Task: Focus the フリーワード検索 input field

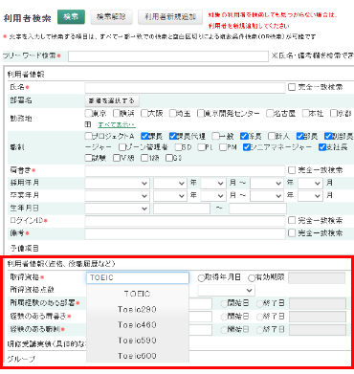Action: (x=168, y=56)
